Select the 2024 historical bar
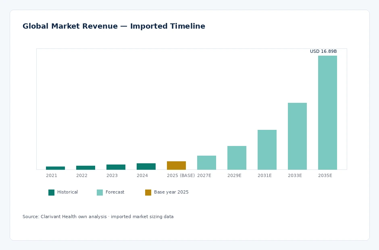The width and height of the screenshot is (379, 250). (146, 167)
